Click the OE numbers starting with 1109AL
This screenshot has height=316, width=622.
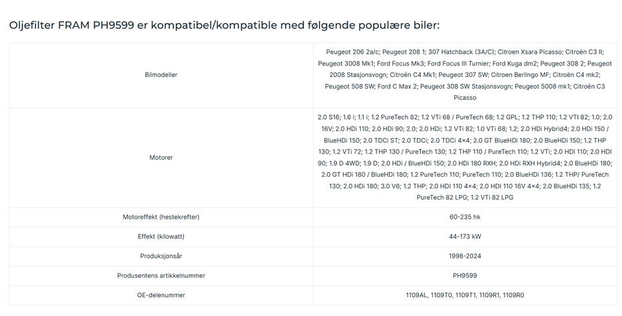(465, 295)
